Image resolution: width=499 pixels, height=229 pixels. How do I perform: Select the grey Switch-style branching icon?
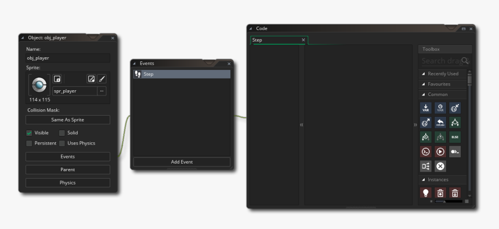[x=425, y=166]
